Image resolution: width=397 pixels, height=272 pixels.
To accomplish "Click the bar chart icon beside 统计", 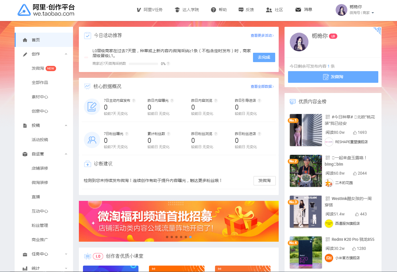I will pos(25,269).
